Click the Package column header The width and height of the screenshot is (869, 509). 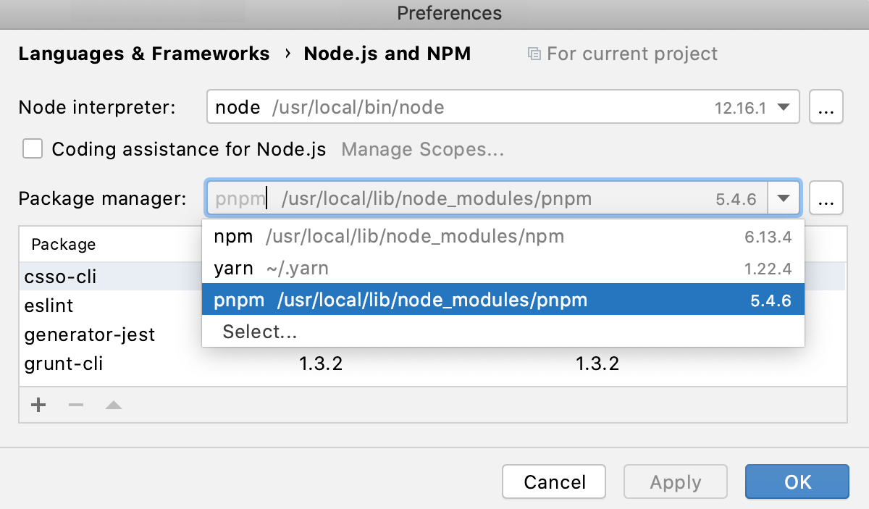[x=64, y=245]
